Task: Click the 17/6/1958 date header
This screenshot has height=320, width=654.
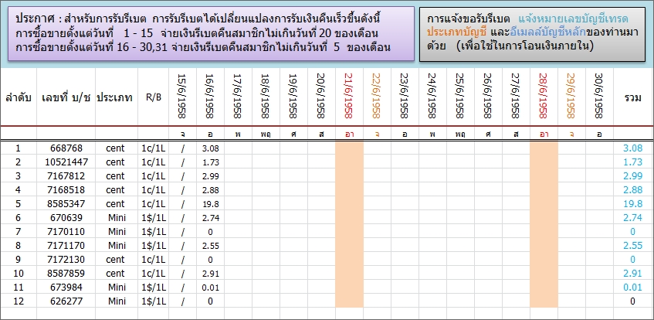Action: 238,96
